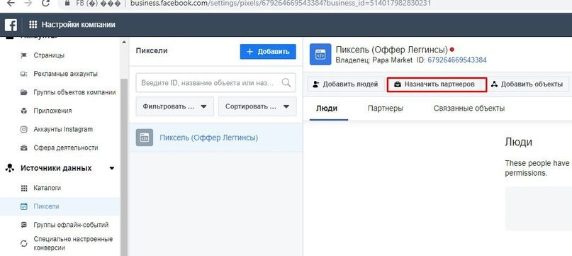This screenshot has width=572, height=256.
Task: Click the Facebook logo icon
Action: [11, 25]
